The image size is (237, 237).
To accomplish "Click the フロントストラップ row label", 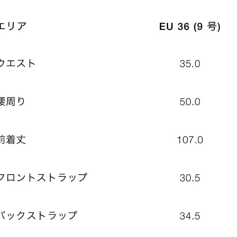I will (x=43, y=177).
